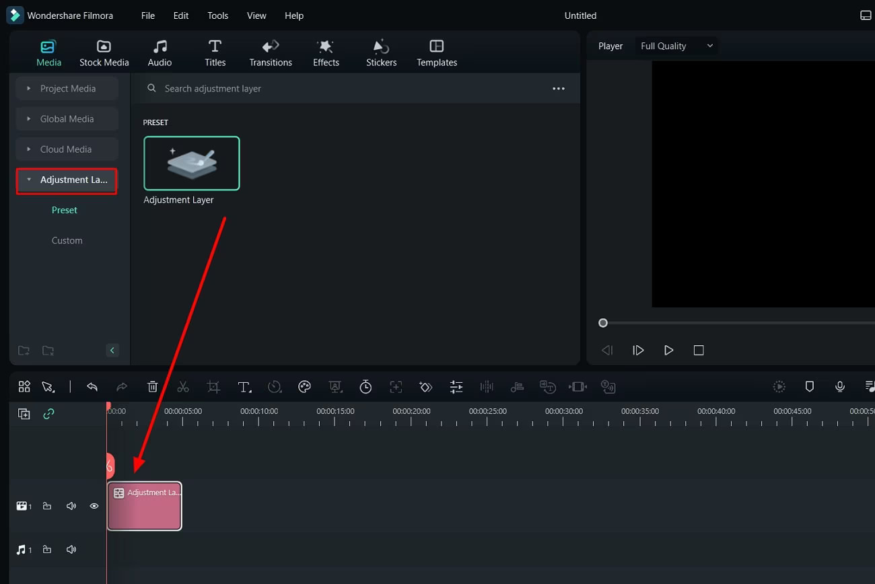Collapse the Adjustment Layer section
Image resolution: width=875 pixels, height=584 pixels.
[67, 181]
